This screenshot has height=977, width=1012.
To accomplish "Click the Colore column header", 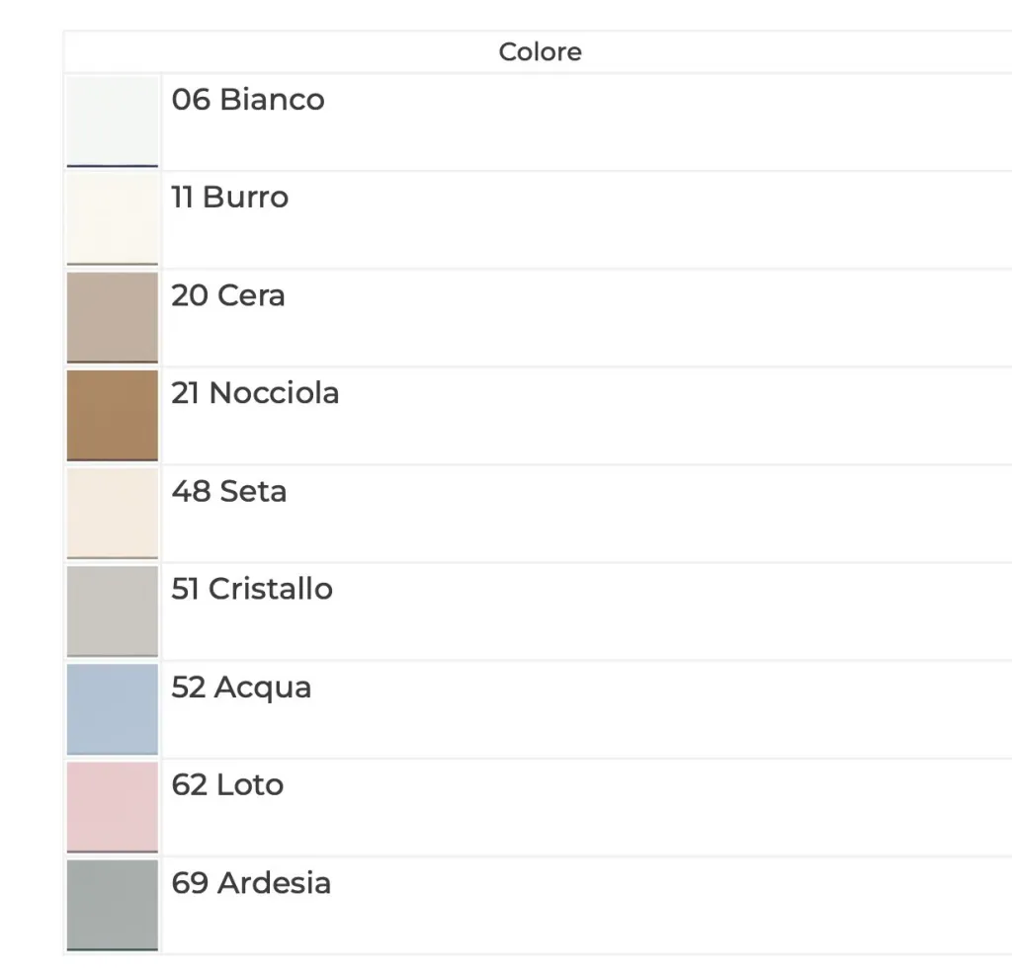I will 541,51.
